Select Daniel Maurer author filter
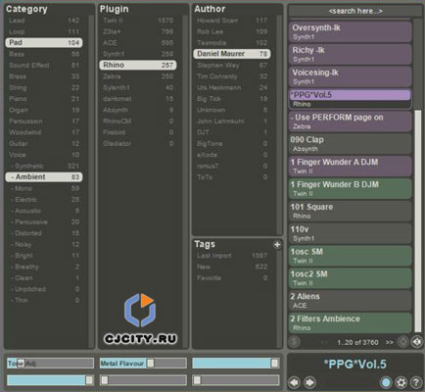Viewport: 425px width, 392px height. 232,54
